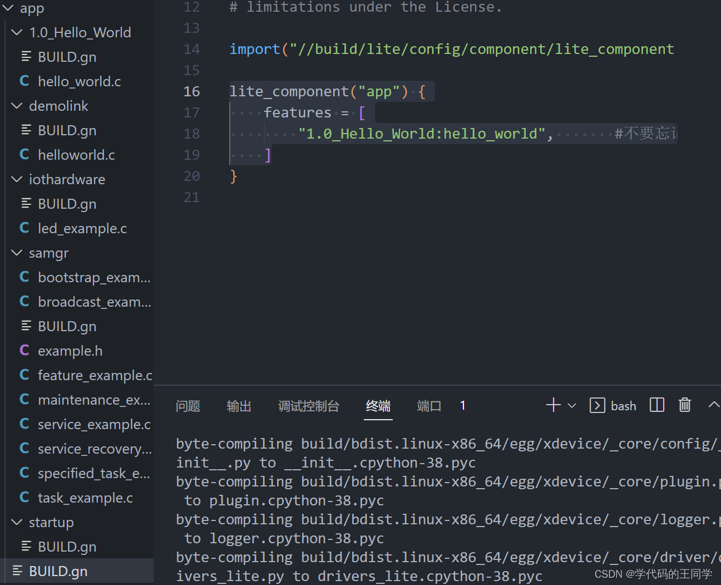Open bootstrap_exam... file in samgr
The height and width of the screenshot is (585, 721).
click(94, 277)
